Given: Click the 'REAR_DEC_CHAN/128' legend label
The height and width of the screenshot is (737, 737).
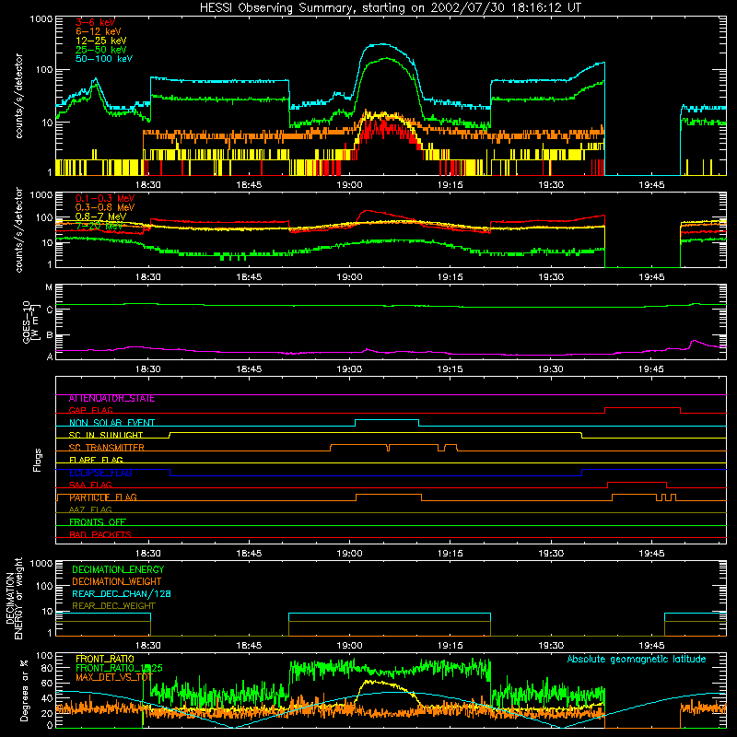Looking at the screenshot, I should pos(122,594).
